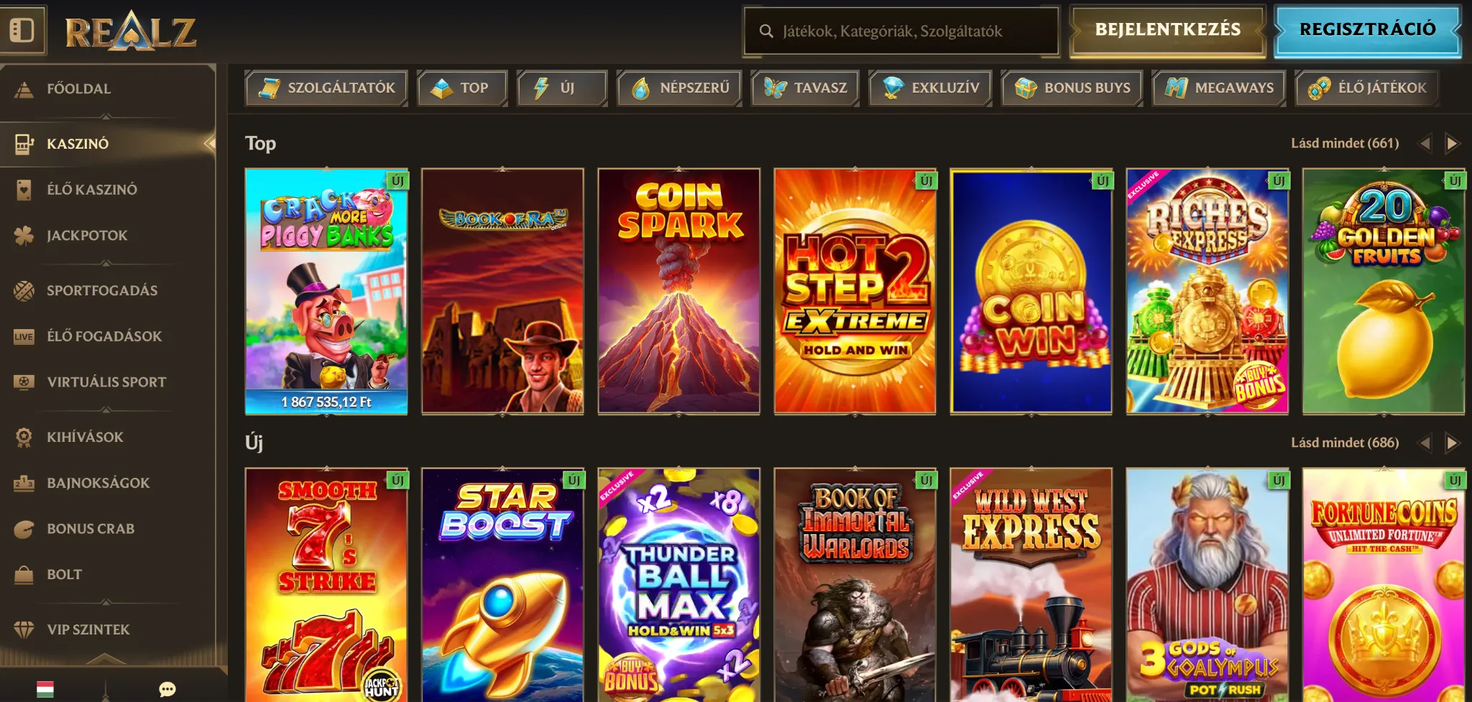The image size is (1472, 702).
Task: Open Lásd mindet (661) for Top
Action: pyautogui.click(x=1345, y=143)
